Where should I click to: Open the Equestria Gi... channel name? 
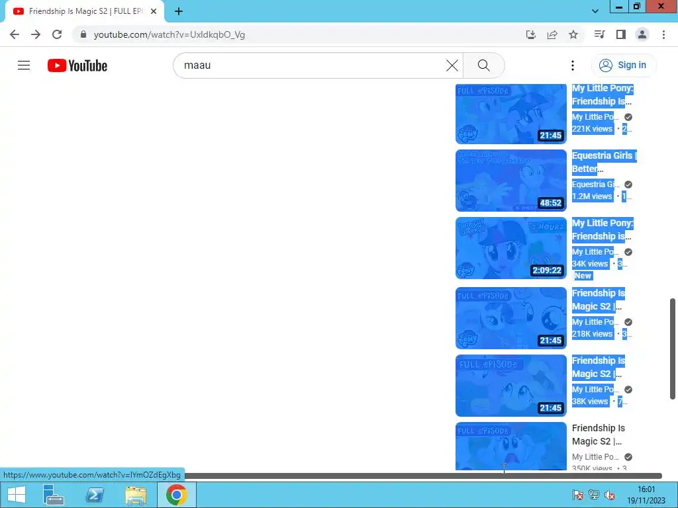point(595,185)
